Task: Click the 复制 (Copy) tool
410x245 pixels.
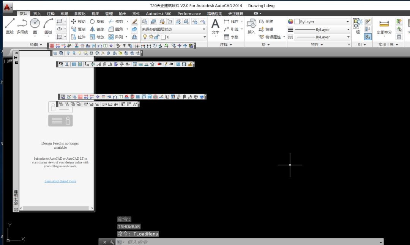Action: click(78, 29)
